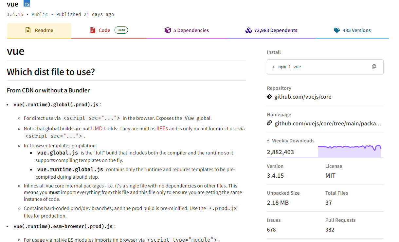
Task: Open the homepage github.com/vuejs/core/tree/main link
Action: tap(328, 123)
